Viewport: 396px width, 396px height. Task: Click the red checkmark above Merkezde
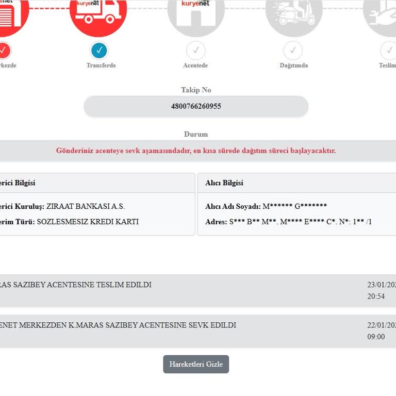[5, 50]
